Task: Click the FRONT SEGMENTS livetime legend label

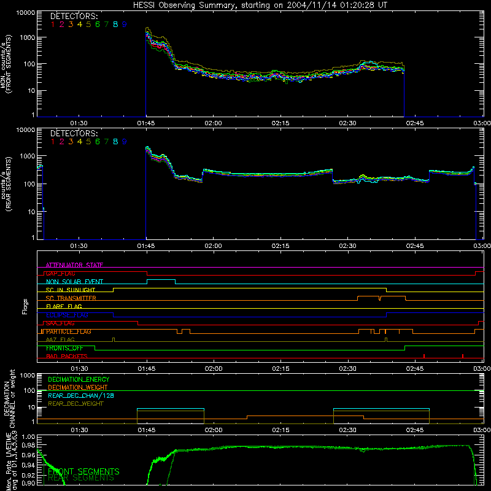Action: (x=83, y=471)
